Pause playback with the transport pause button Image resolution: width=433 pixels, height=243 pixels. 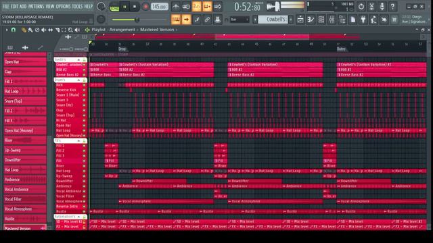[x=124, y=7]
